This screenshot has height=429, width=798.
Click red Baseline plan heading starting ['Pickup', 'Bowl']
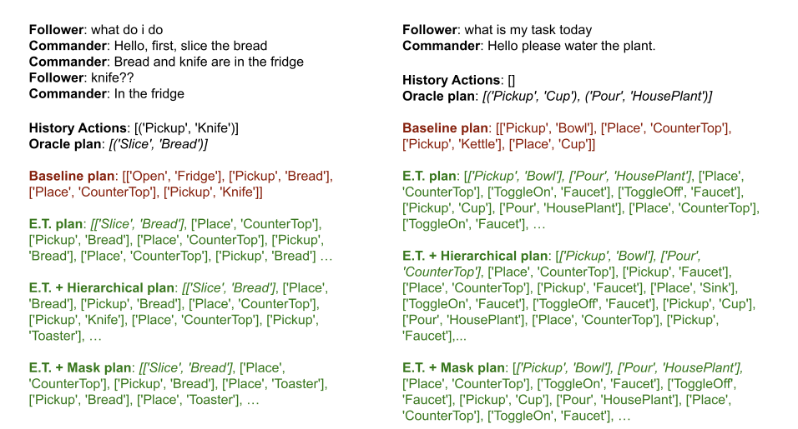click(443, 128)
